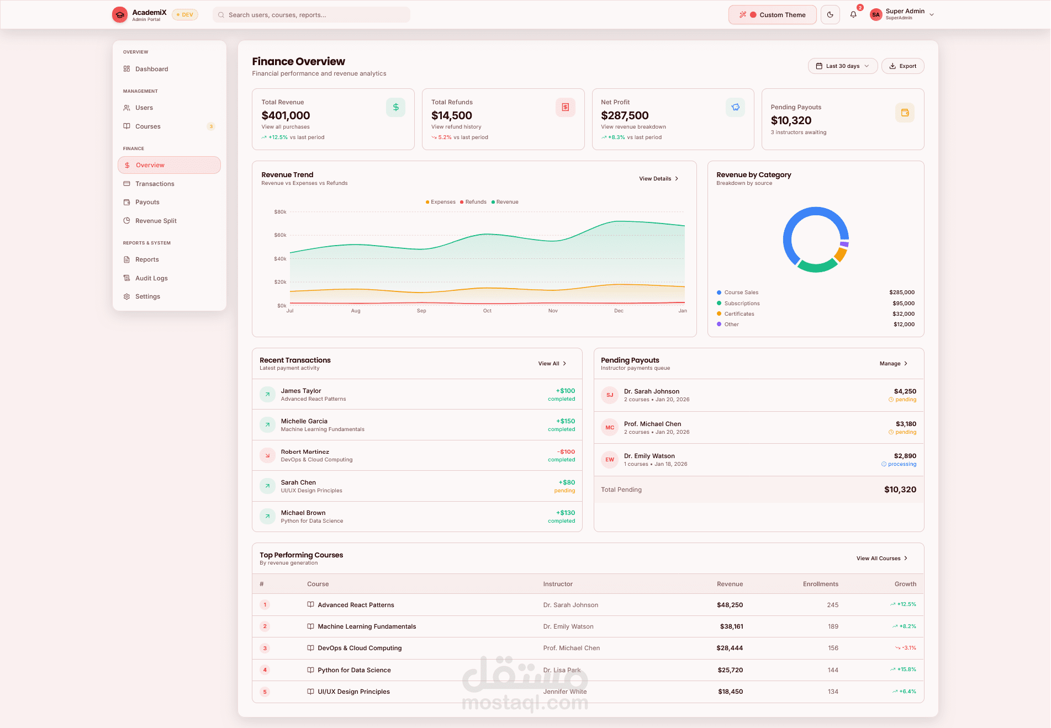Toggle the Revenue legend item in chart
Viewport: 1051px width, 728px height.
click(505, 202)
